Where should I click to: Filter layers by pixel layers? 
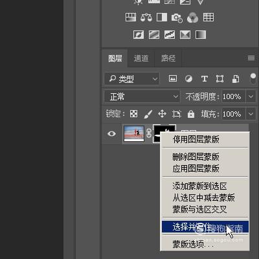coord(173,78)
